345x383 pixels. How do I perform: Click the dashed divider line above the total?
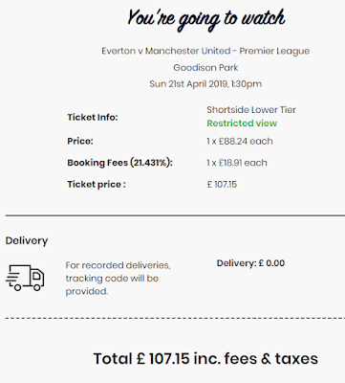tap(175, 318)
